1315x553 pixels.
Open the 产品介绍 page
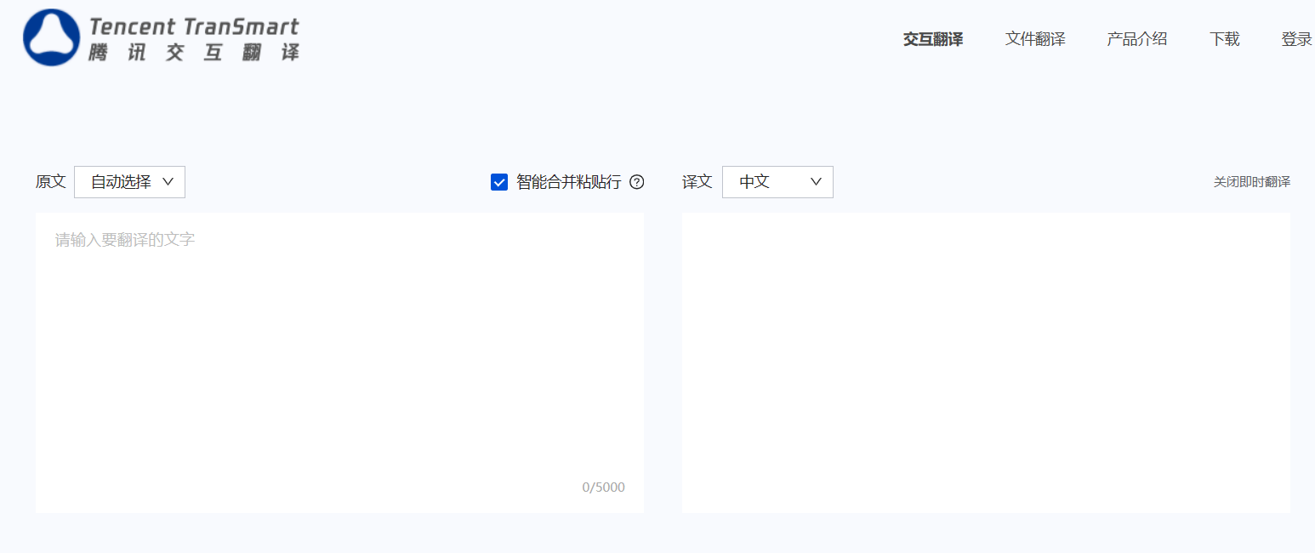(x=1136, y=38)
